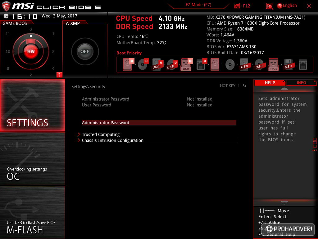This screenshot has width=318, height=239.
Task: Switch to the INFO tab
Action: [x=301, y=82]
